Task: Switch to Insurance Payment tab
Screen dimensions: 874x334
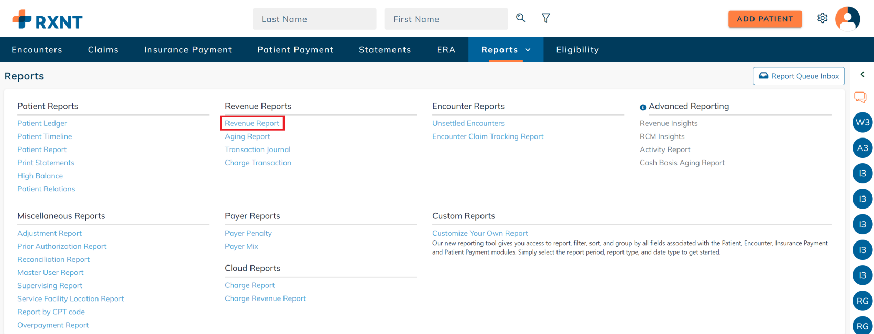Action: [188, 50]
